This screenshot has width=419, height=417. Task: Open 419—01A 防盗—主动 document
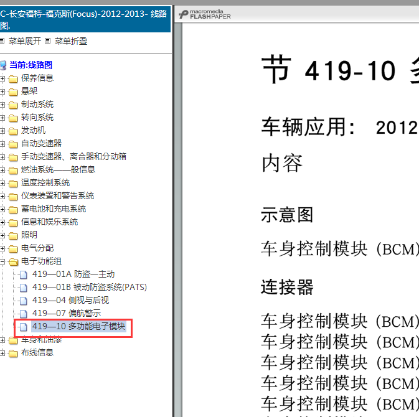tap(73, 274)
